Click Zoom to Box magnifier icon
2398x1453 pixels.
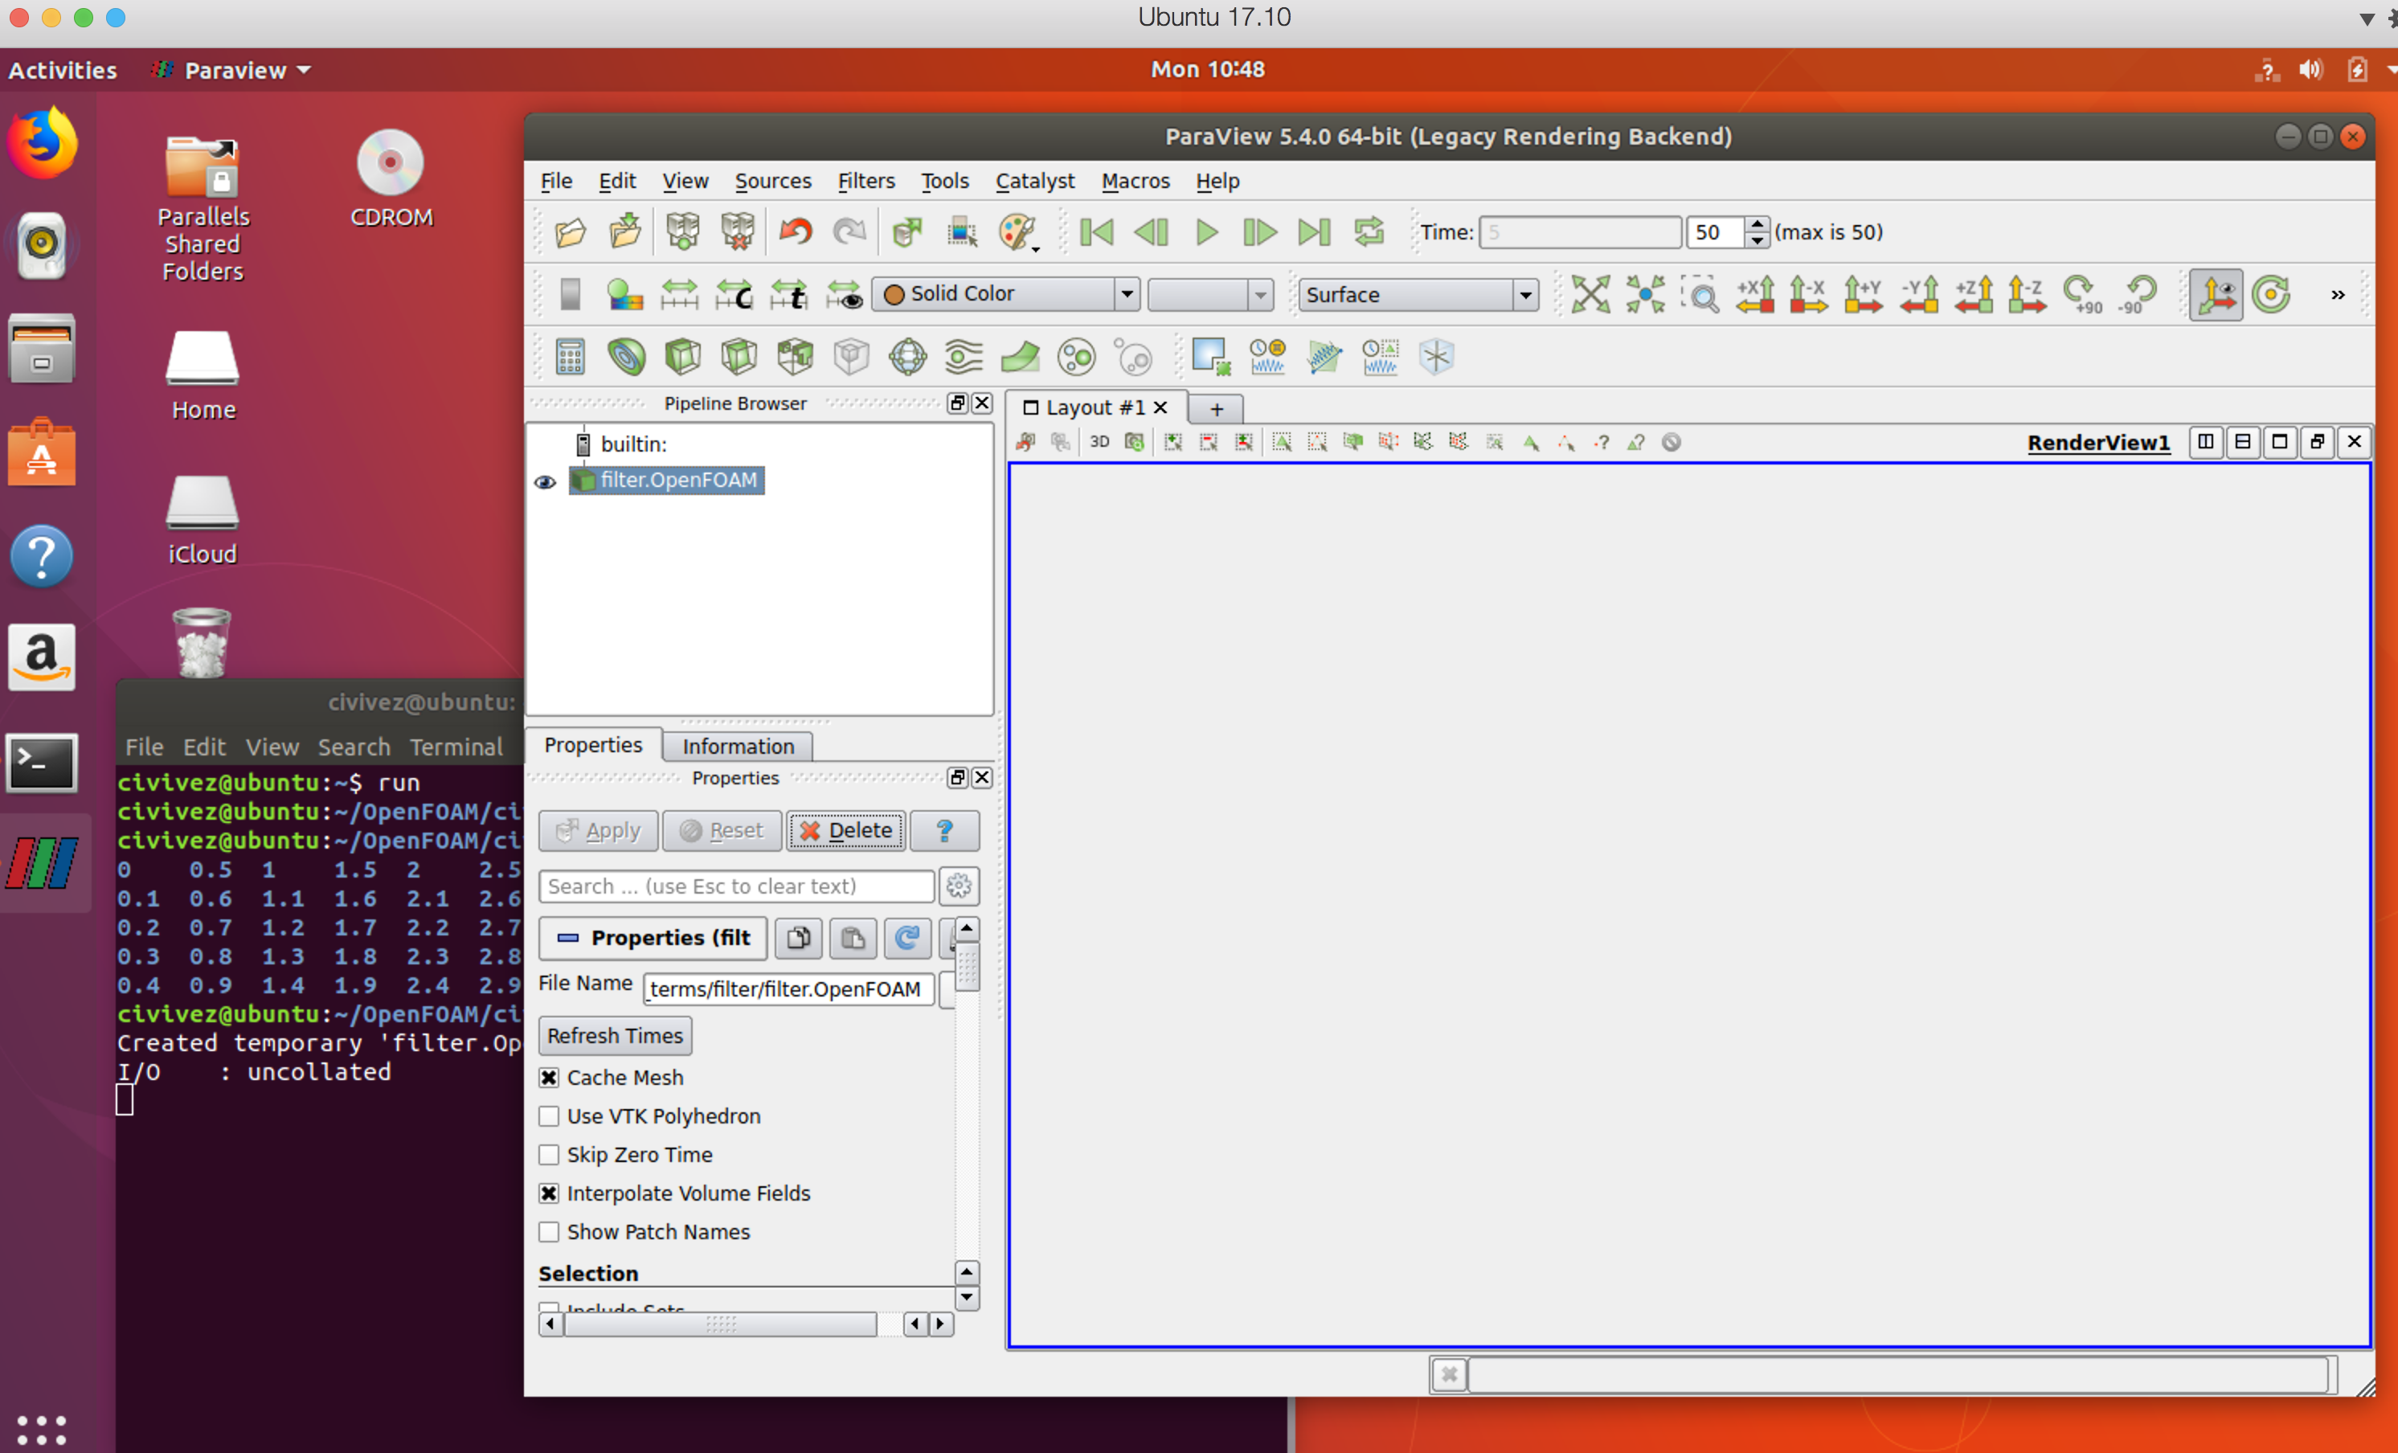1701,295
